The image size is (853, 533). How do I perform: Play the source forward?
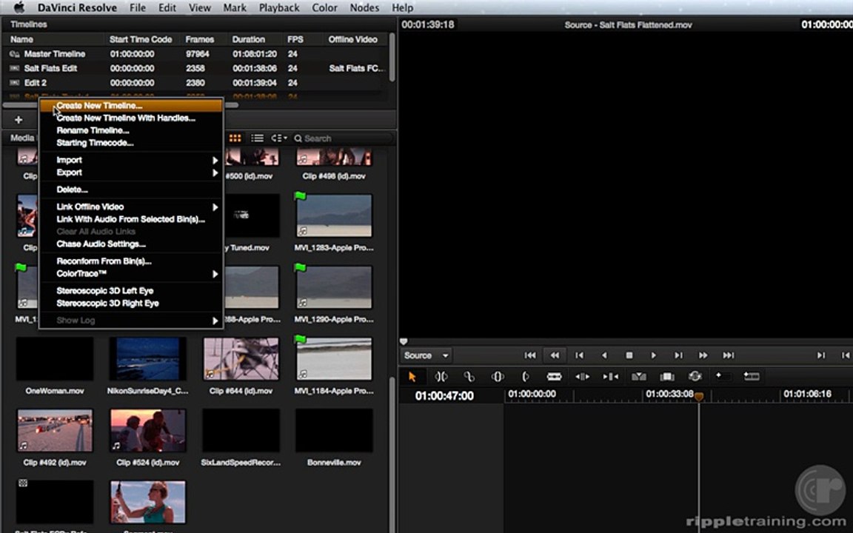click(653, 355)
